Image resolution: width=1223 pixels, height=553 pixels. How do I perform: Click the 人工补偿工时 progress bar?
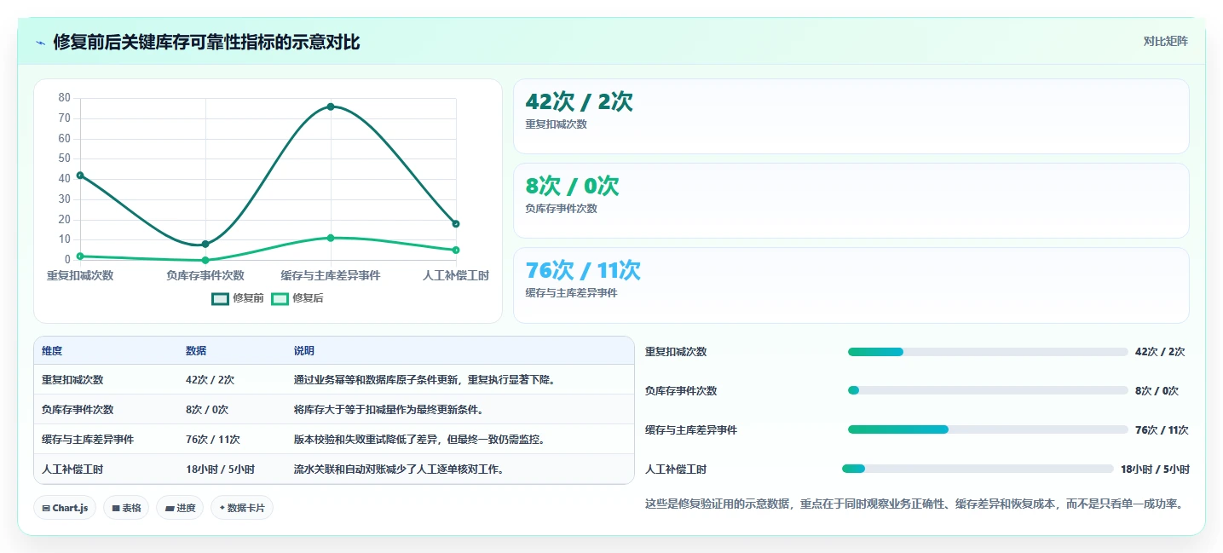click(978, 469)
